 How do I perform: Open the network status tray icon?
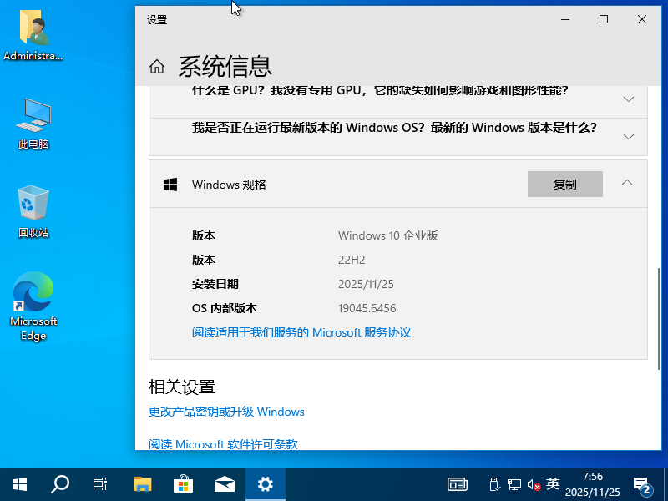click(x=514, y=483)
